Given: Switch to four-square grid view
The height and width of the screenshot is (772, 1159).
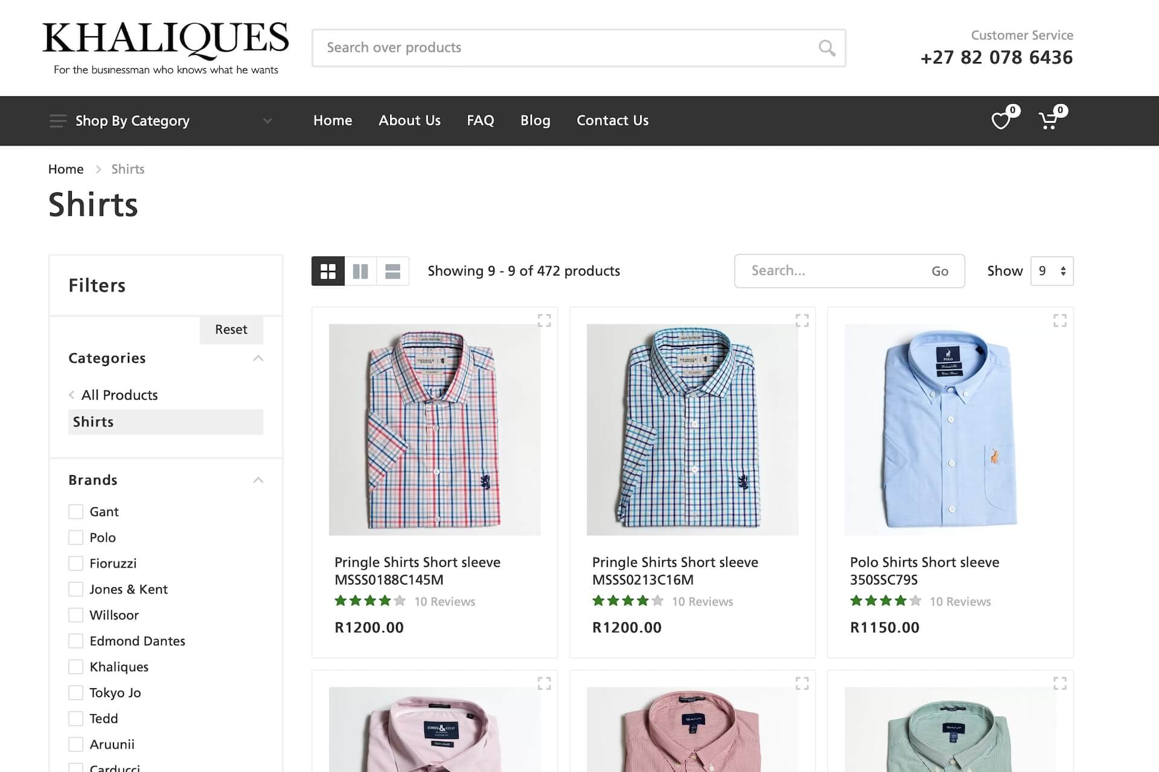Looking at the screenshot, I should coord(328,271).
